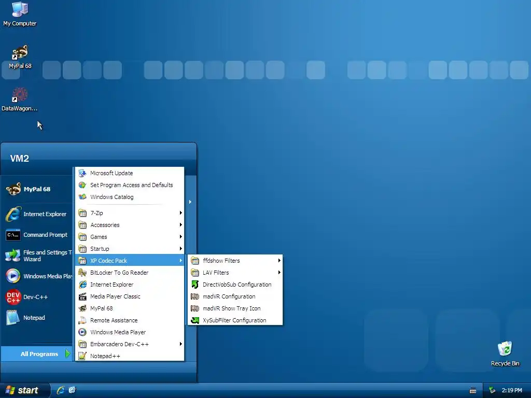531x398 pixels.
Task: Click the All Programs label
Action: 39,354
